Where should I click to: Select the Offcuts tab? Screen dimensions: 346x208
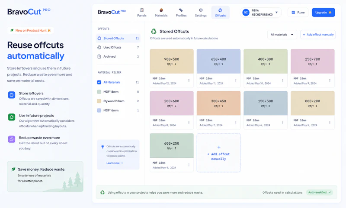tap(220, 13)
